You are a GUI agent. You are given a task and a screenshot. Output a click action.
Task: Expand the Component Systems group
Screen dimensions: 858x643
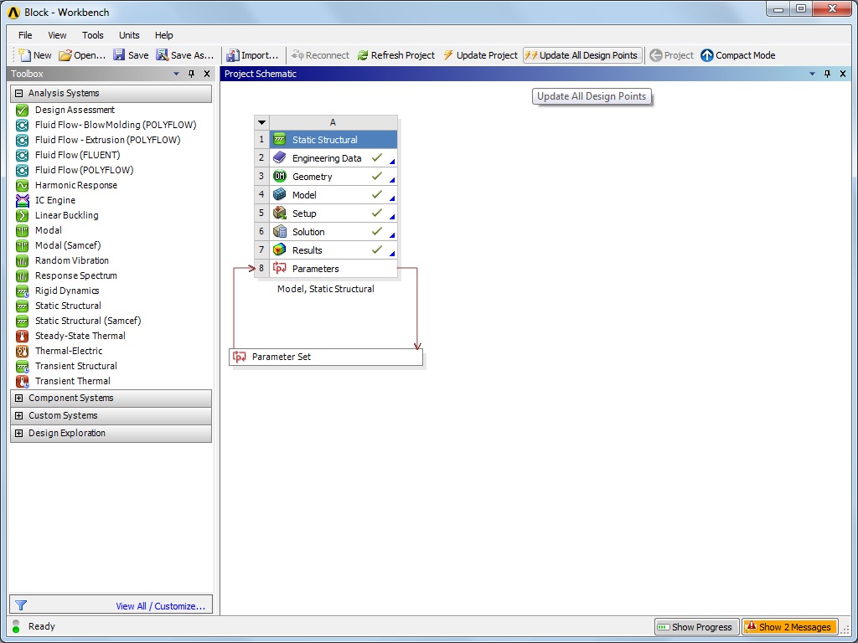[x=18, y=398]
